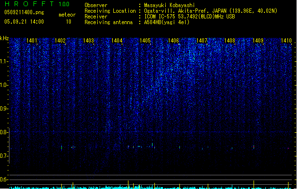This screenshot has height=189, width=297.
Task: Click the Observer label
Action: [96, 5]
